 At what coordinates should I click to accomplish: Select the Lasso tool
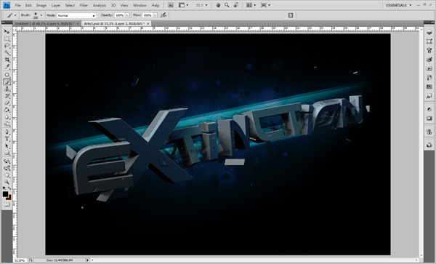(7, 46)
